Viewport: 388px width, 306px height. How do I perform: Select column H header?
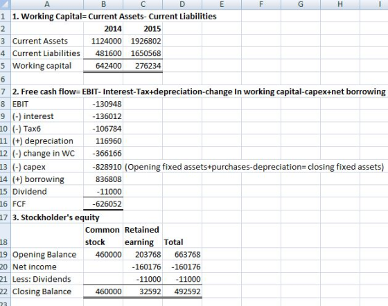340,4
